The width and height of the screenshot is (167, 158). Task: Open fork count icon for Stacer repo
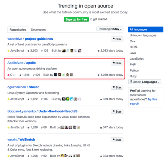point(42,99)
